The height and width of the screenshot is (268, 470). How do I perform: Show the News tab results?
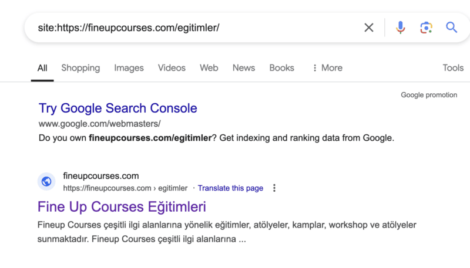pyautogui.click(x=243, y=68)
